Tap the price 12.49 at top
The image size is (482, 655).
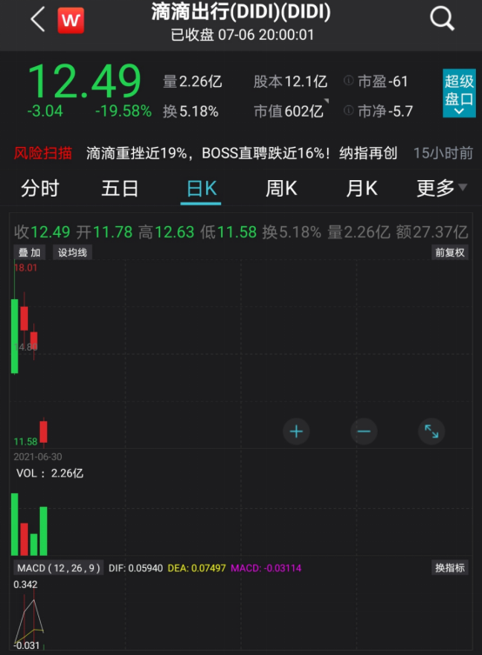tap(84, 81)
